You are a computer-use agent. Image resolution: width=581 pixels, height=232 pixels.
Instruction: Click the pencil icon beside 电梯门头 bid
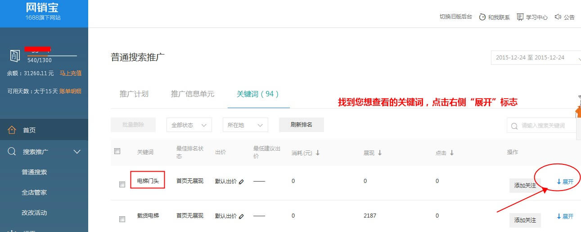coord(241,182)
